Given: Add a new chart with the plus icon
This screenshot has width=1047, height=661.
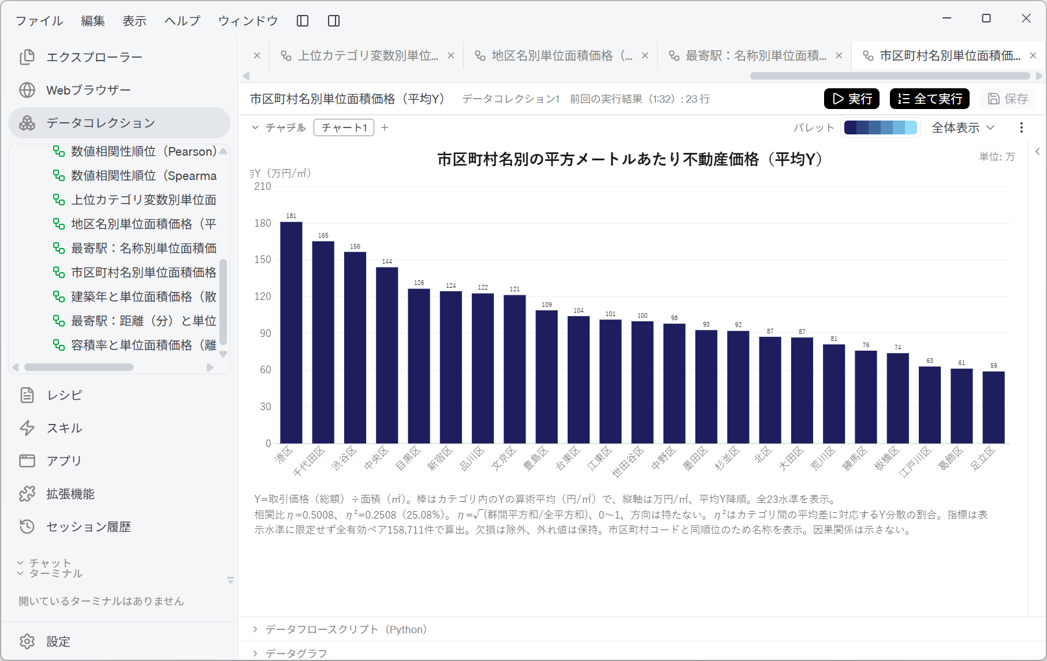Looking at the screenshot, I should (x=385, y=127).
